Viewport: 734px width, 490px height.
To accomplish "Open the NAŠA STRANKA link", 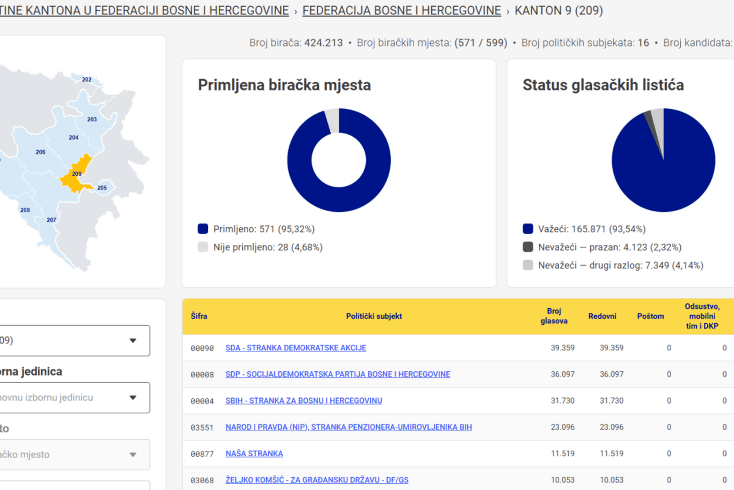I will tap(254, 453).
